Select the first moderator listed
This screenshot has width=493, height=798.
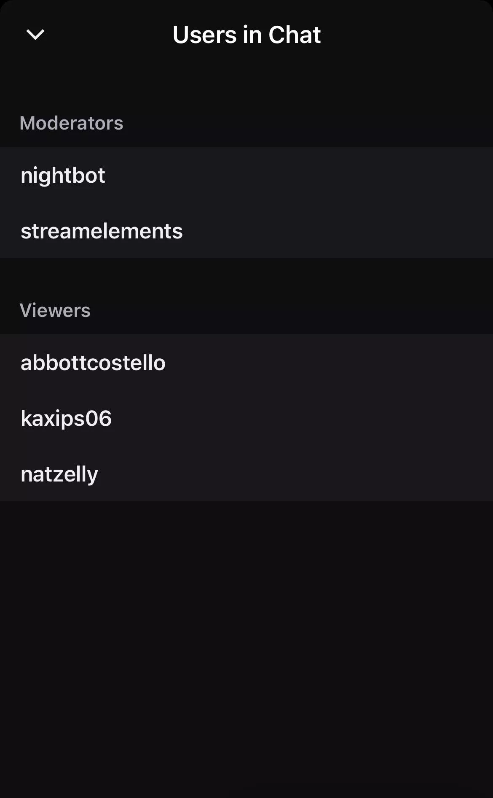click(63, 175)
